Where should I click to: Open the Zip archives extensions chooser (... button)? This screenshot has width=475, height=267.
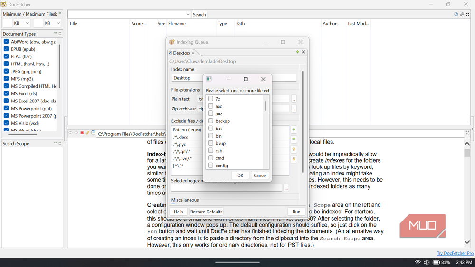[294, 109]
